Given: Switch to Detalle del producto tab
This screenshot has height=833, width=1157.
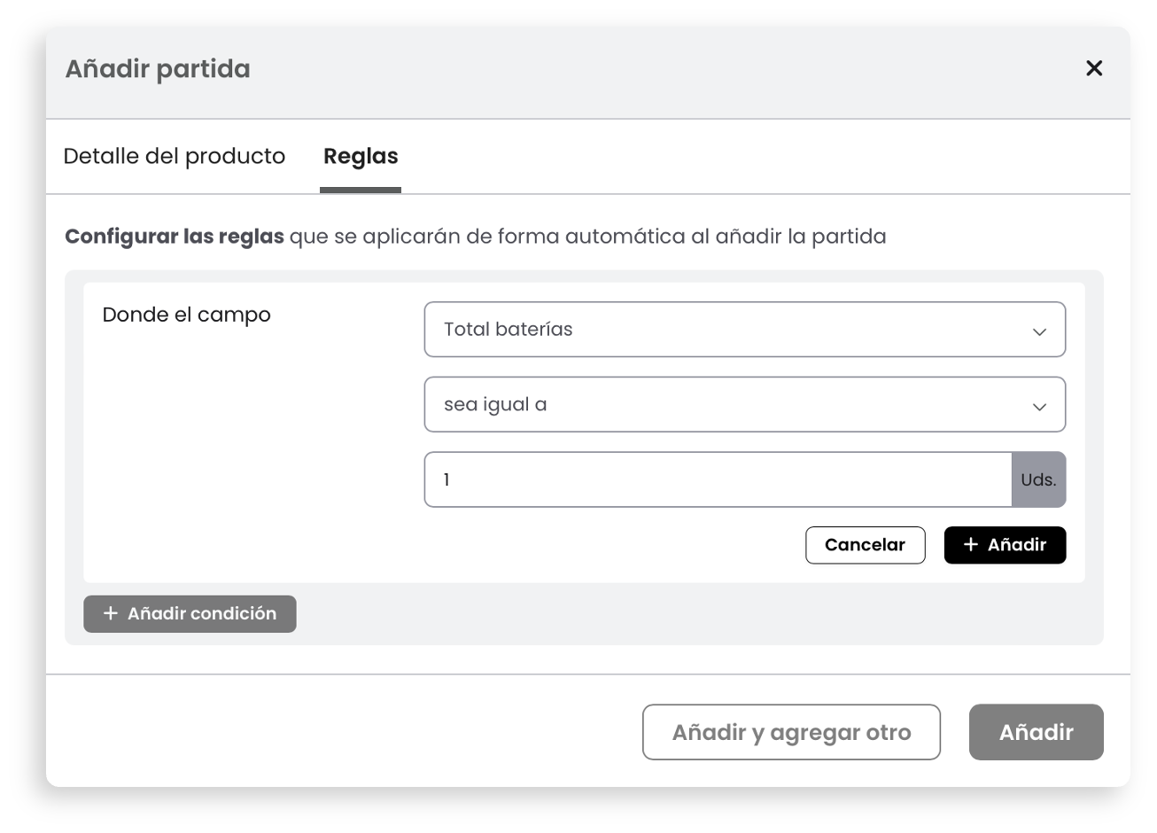Looking at the screenshot, I should 175,157.
